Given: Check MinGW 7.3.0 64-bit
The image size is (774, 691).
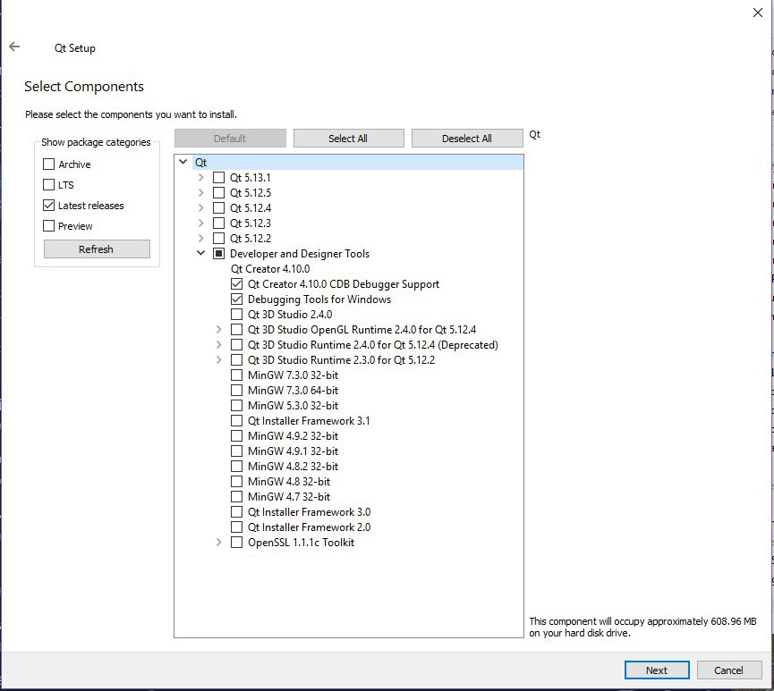Looking at the screenshot, I should tap(236, 390).
